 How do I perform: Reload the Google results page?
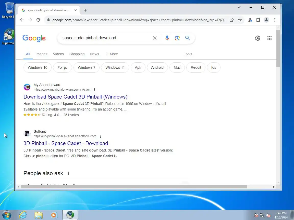38,20
